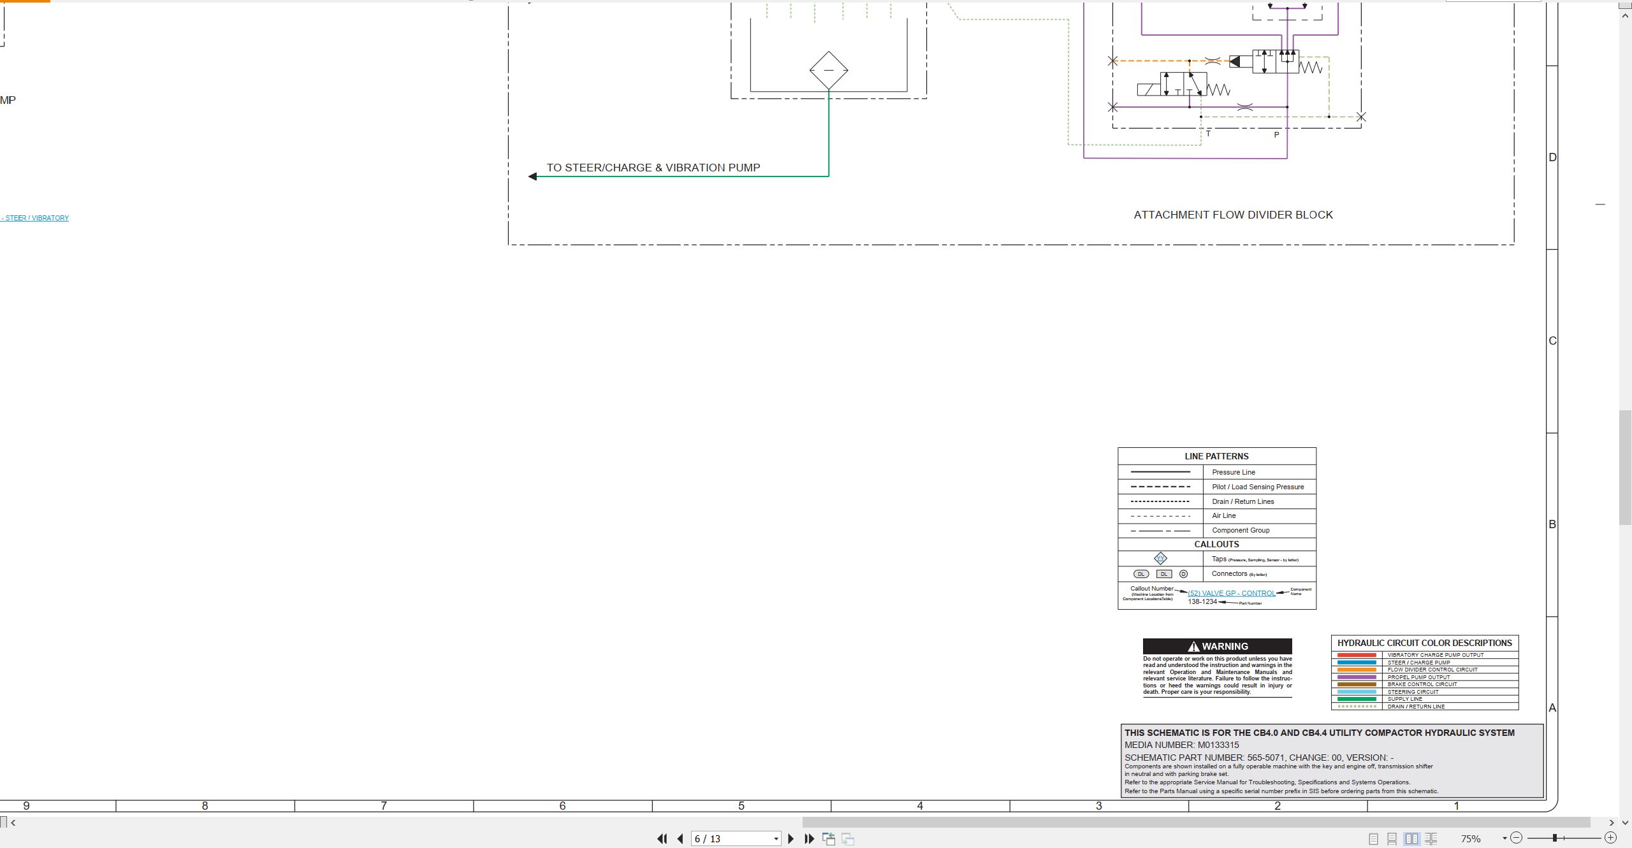Click the vertical scrollbar thumb

click(1626, 468)
